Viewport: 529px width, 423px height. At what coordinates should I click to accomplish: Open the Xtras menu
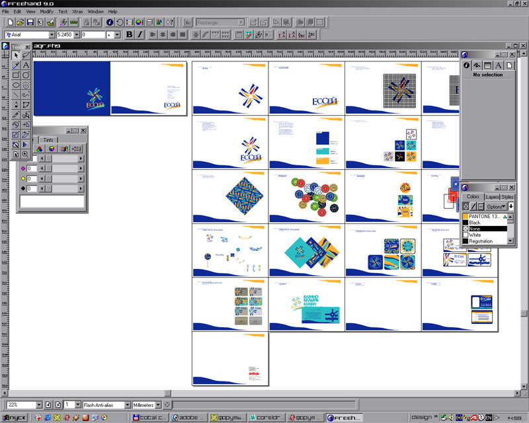(77, 11)
